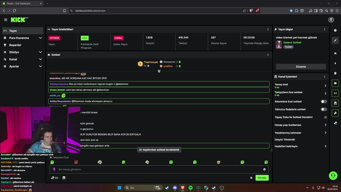This screenshot has height=192, width=341.
Task: Toggle the wrench stream info icon in right toolbar
Action: (x=335, y=113)
